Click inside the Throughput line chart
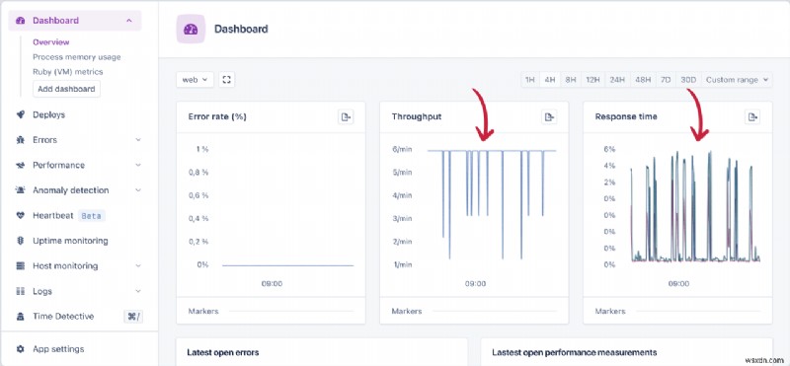Viewport: 790px width, 366px height. [x=491, y=204]
